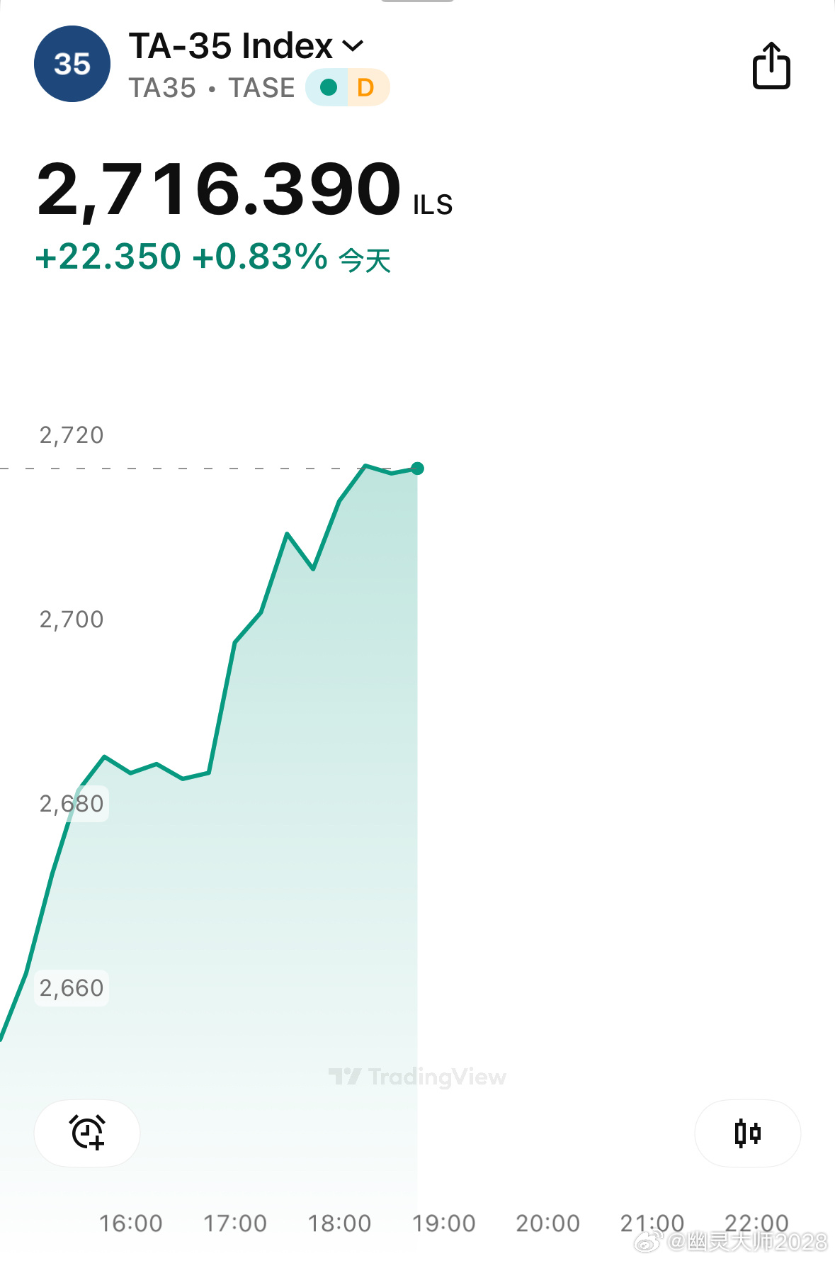This screenshot has height=1261, width=835.
Task: Tap the +22.350 +0.83% change text
Action: pos(181,257)
